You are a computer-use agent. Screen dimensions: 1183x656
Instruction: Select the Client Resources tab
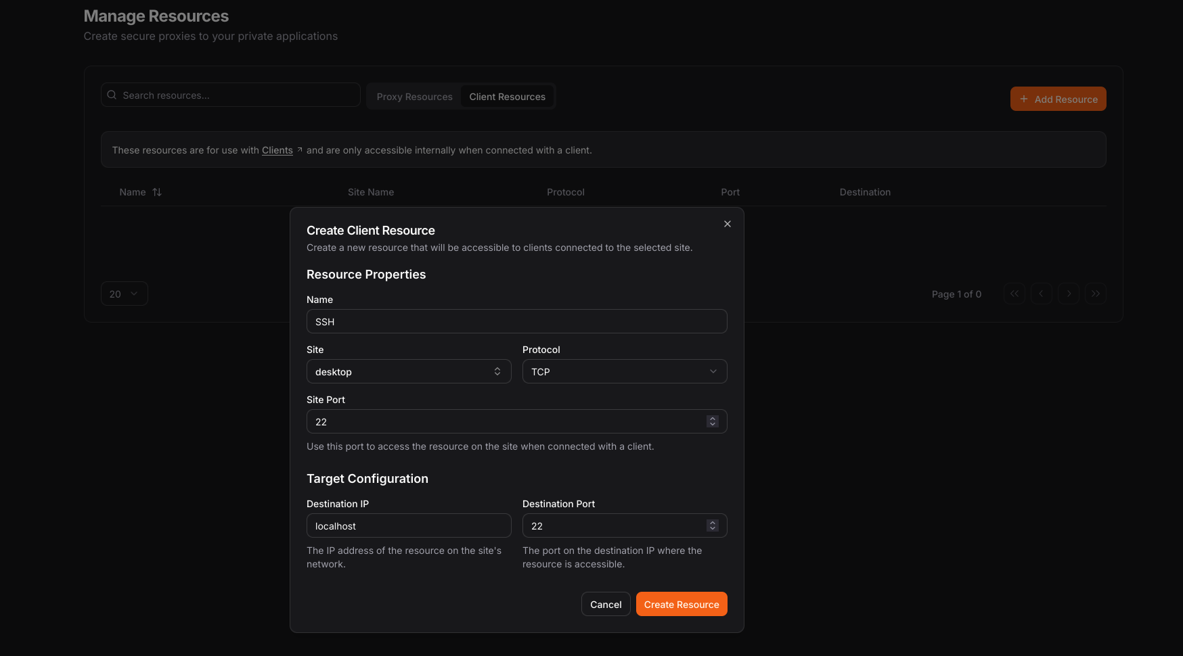(x=507, y=97)
